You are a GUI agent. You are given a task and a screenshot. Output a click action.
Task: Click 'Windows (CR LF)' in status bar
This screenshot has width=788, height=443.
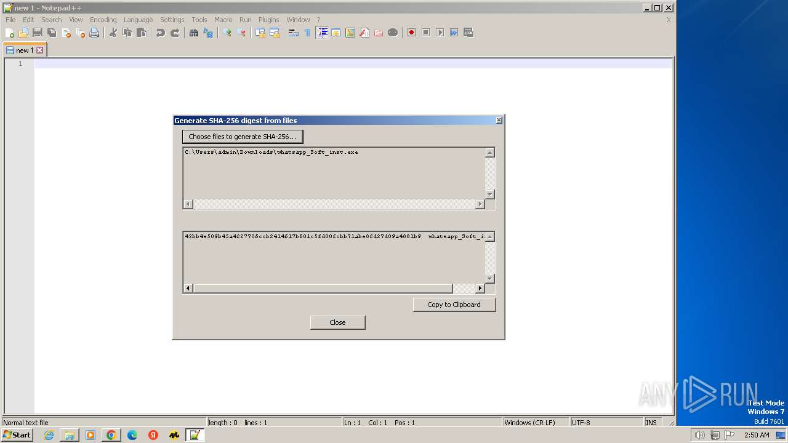pyautogui.click(x=529, y=423)
